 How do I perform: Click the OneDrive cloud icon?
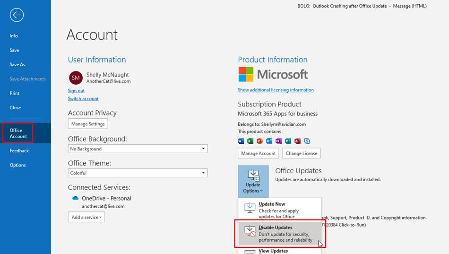[x=75, y=198]
